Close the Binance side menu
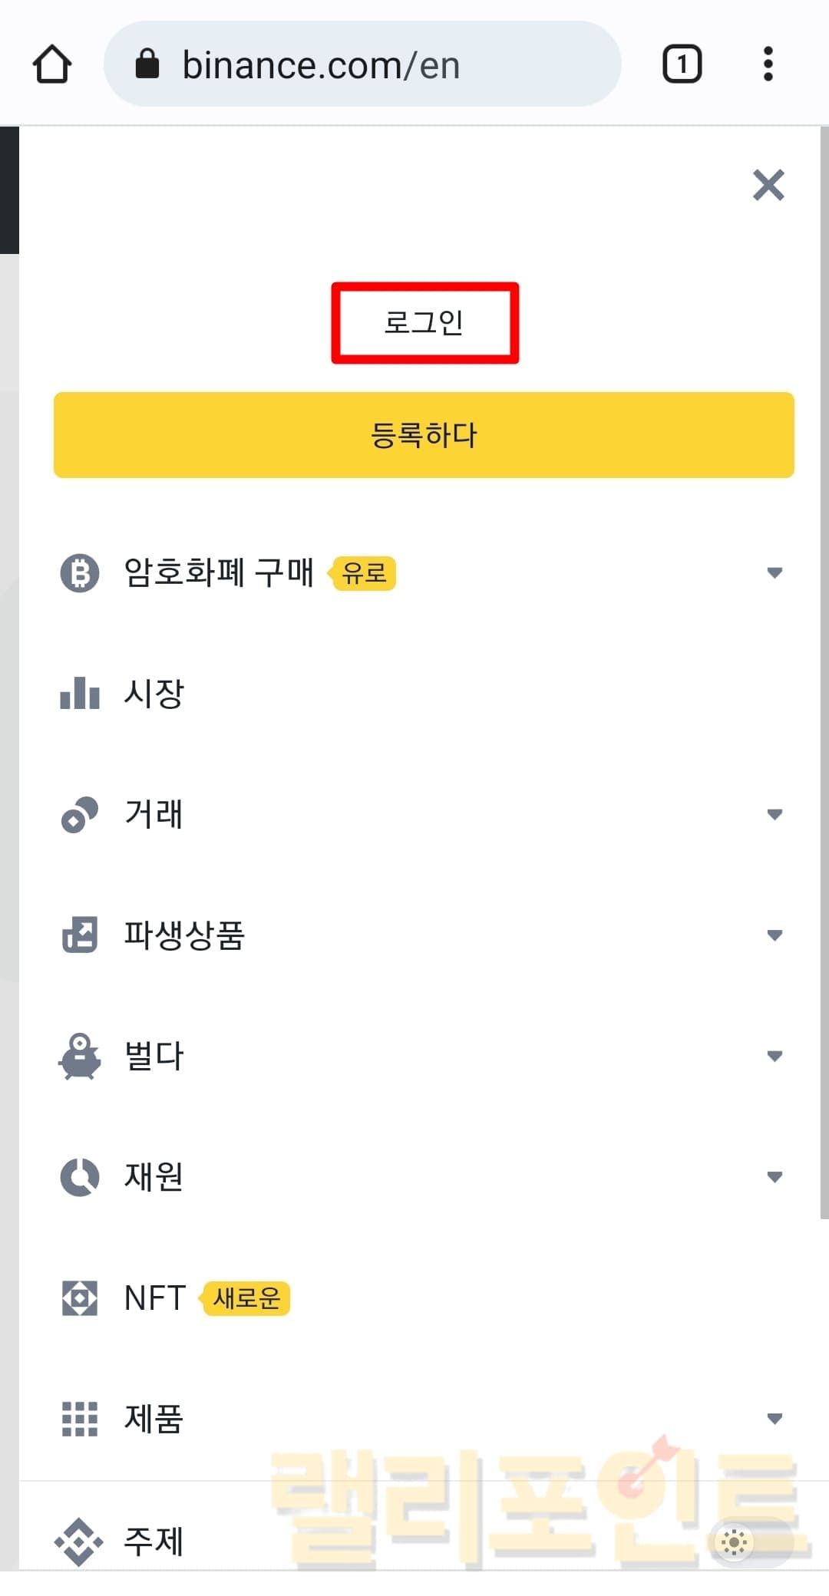 (x=768, y=185)
